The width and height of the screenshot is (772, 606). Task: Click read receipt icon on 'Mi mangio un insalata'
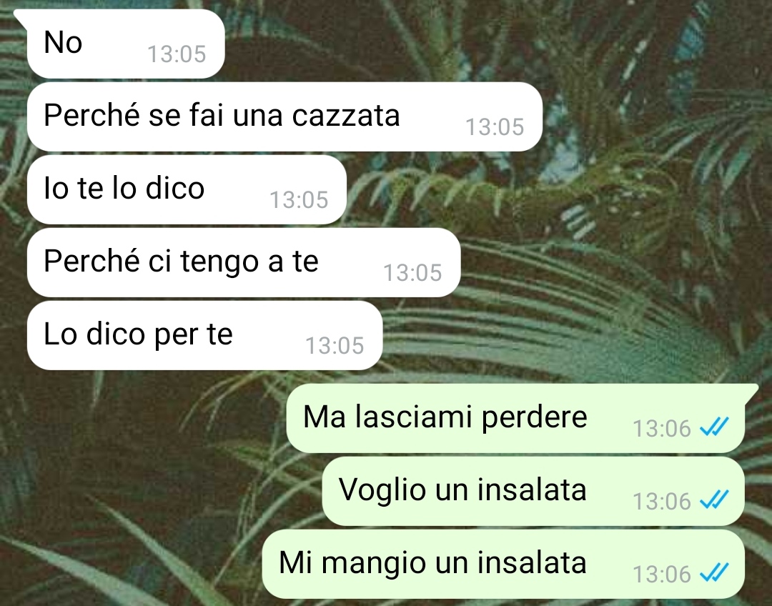[x=714, y=573]
